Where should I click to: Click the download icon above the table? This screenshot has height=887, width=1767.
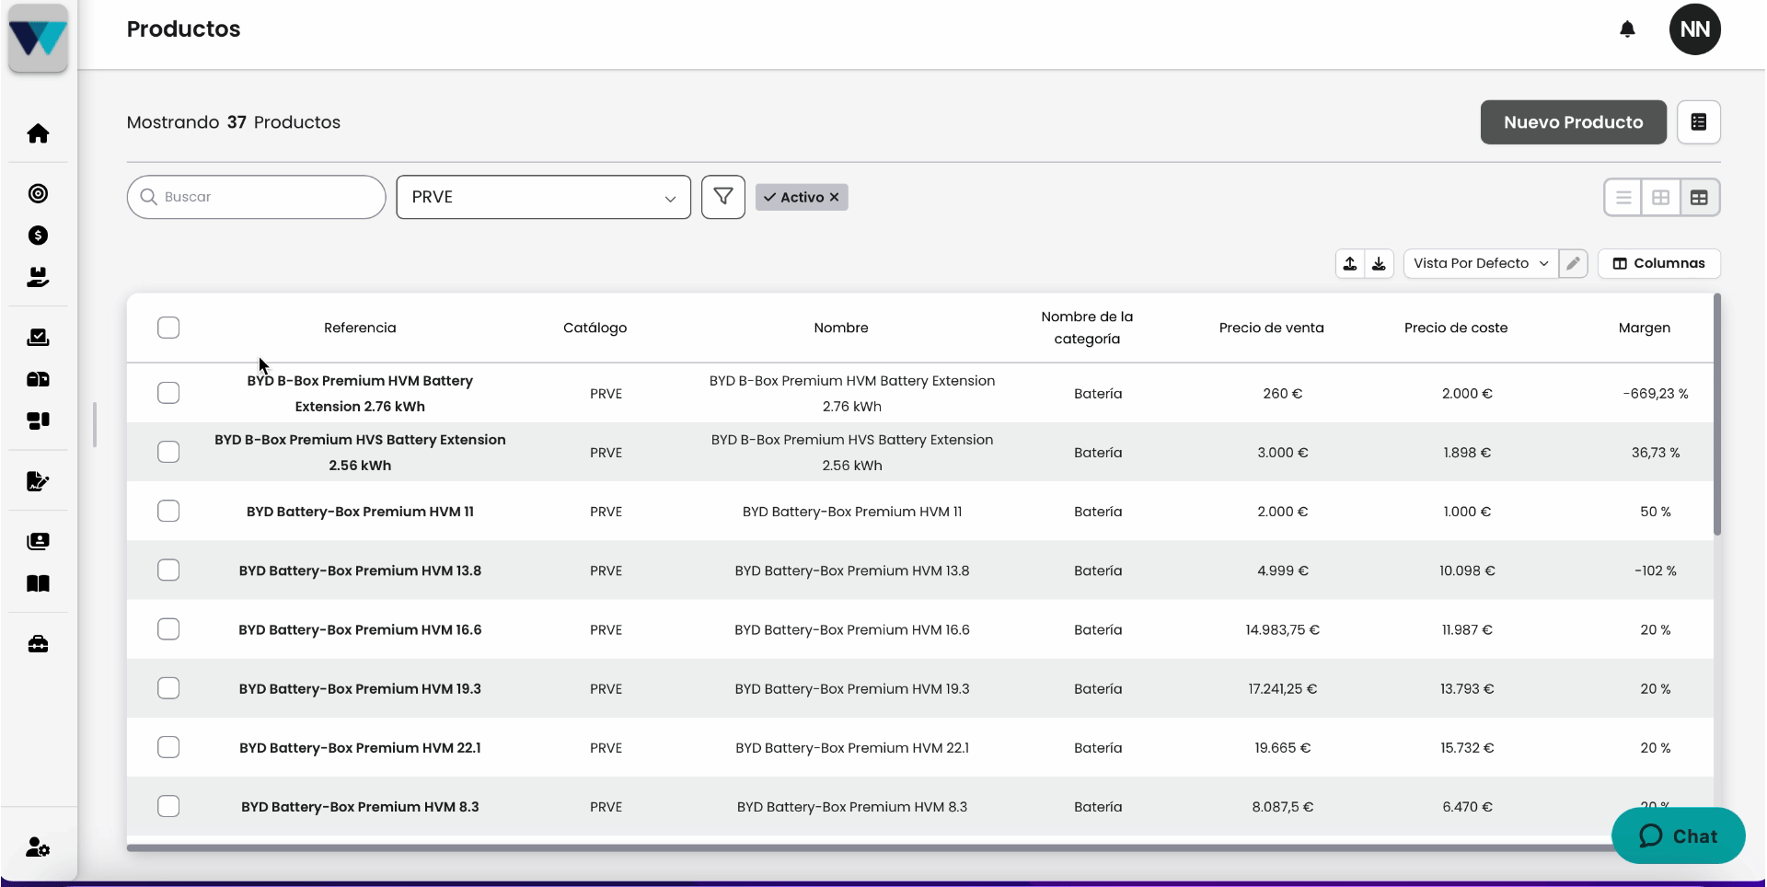coord(1379,263)
